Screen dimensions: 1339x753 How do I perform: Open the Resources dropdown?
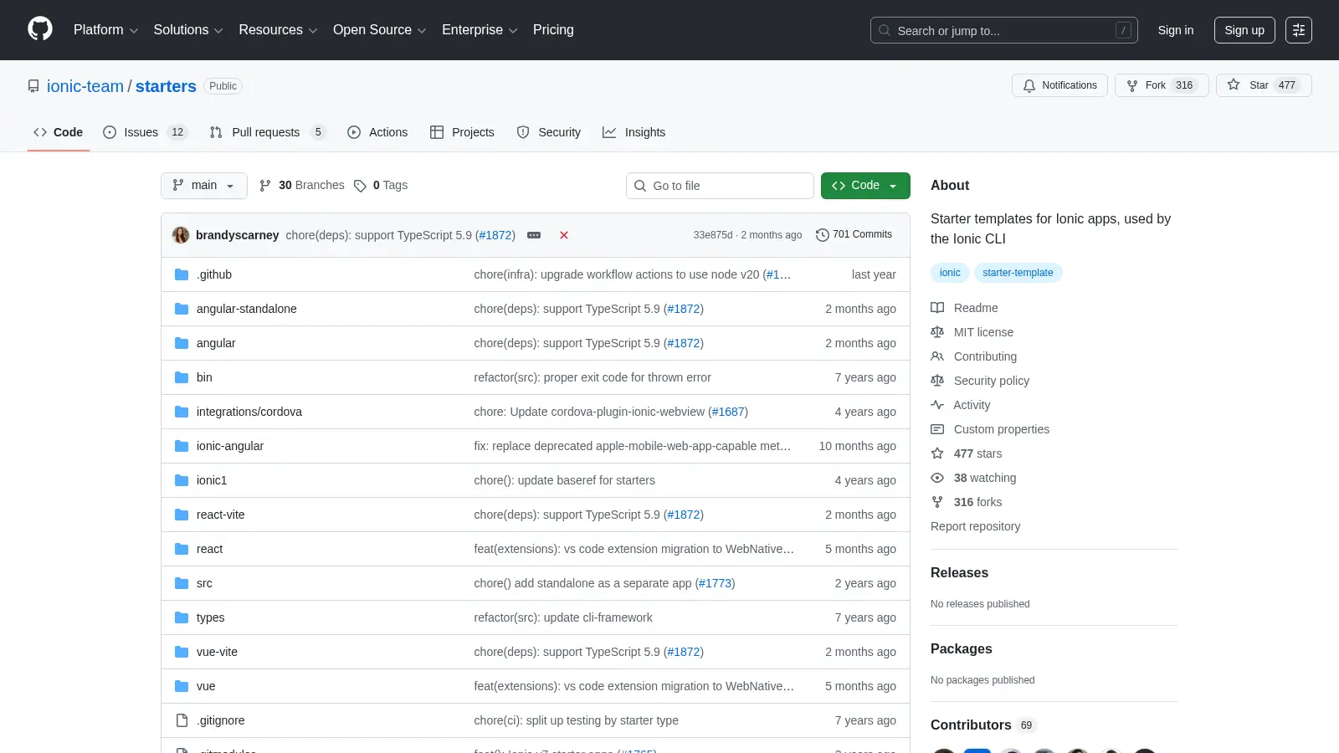pyautogui.click(x=278, y=30)
